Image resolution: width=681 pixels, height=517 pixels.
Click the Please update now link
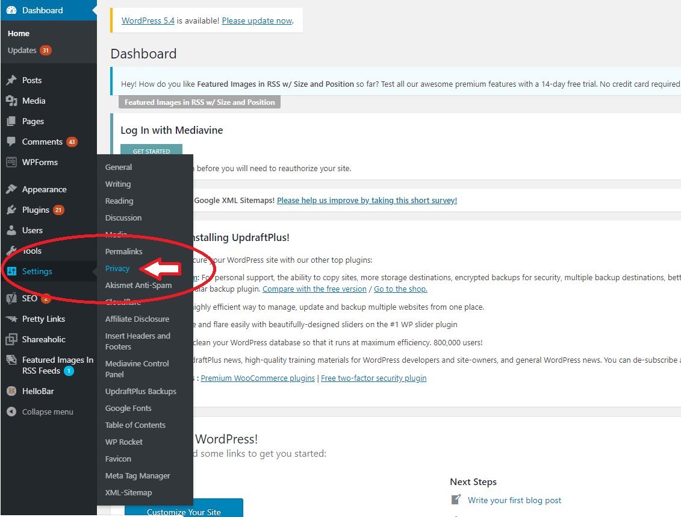click(x=257, y=20)
